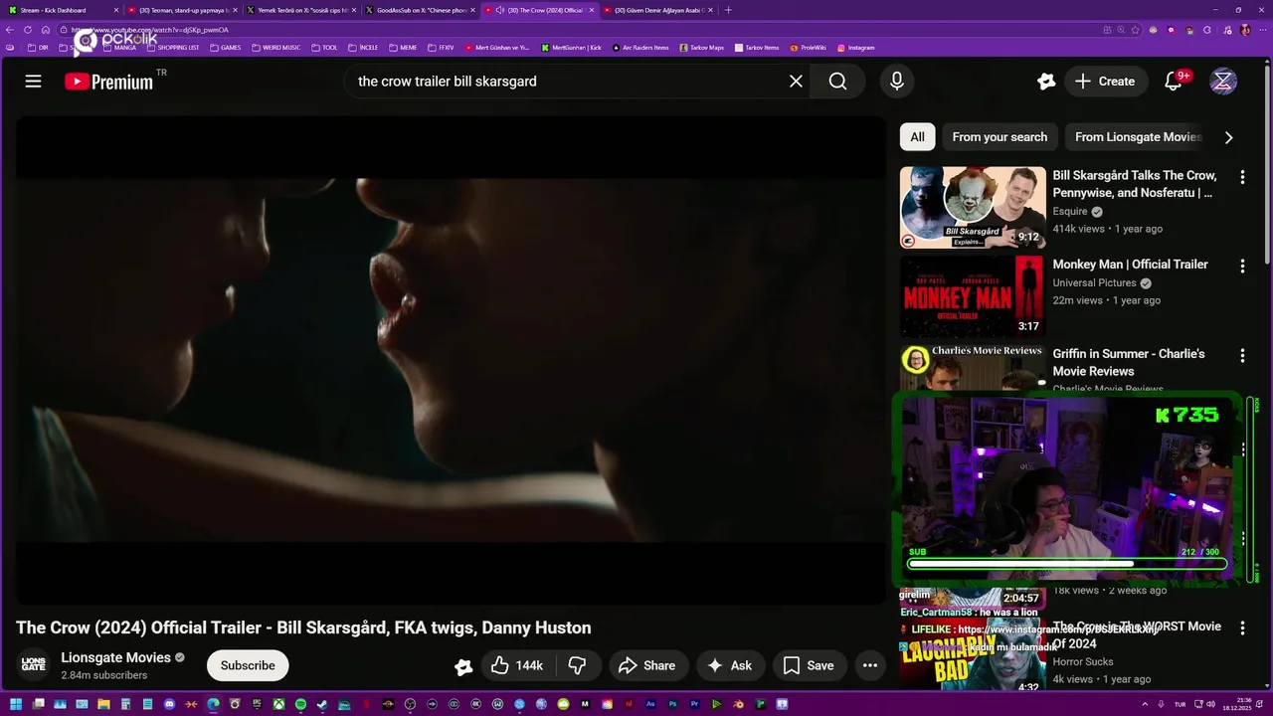Go to YouTube Premium home logo

pos(109,82)
